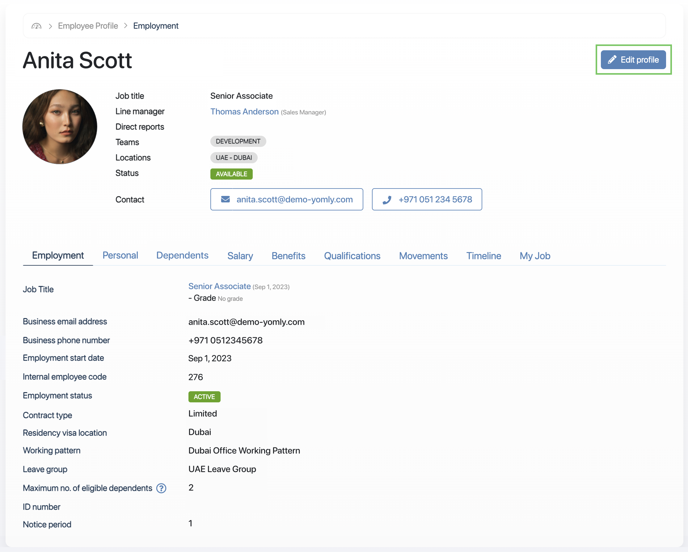Click Anita Scott's profile photo

pos(60,126)
